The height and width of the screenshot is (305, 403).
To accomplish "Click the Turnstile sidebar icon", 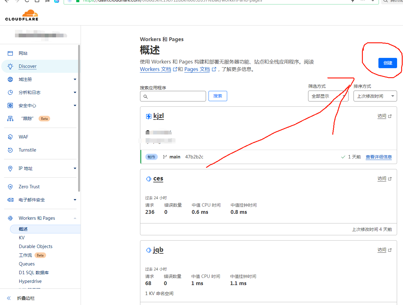I will (x=10, y=150).
